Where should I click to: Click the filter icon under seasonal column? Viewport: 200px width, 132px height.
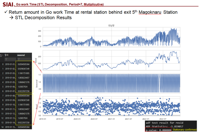click(x=19, y=59)
